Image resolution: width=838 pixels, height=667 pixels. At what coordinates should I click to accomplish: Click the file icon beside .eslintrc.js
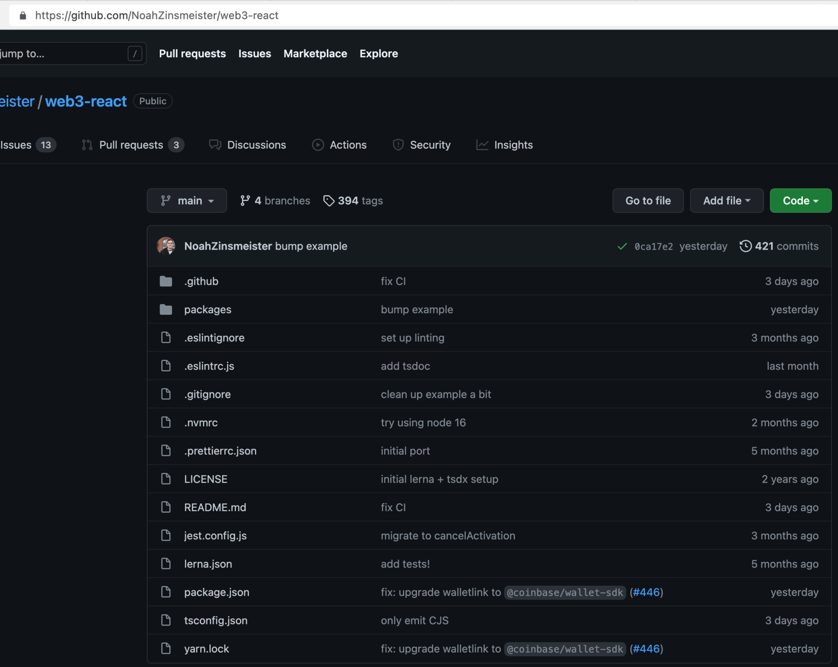click(x=166, y=366)
